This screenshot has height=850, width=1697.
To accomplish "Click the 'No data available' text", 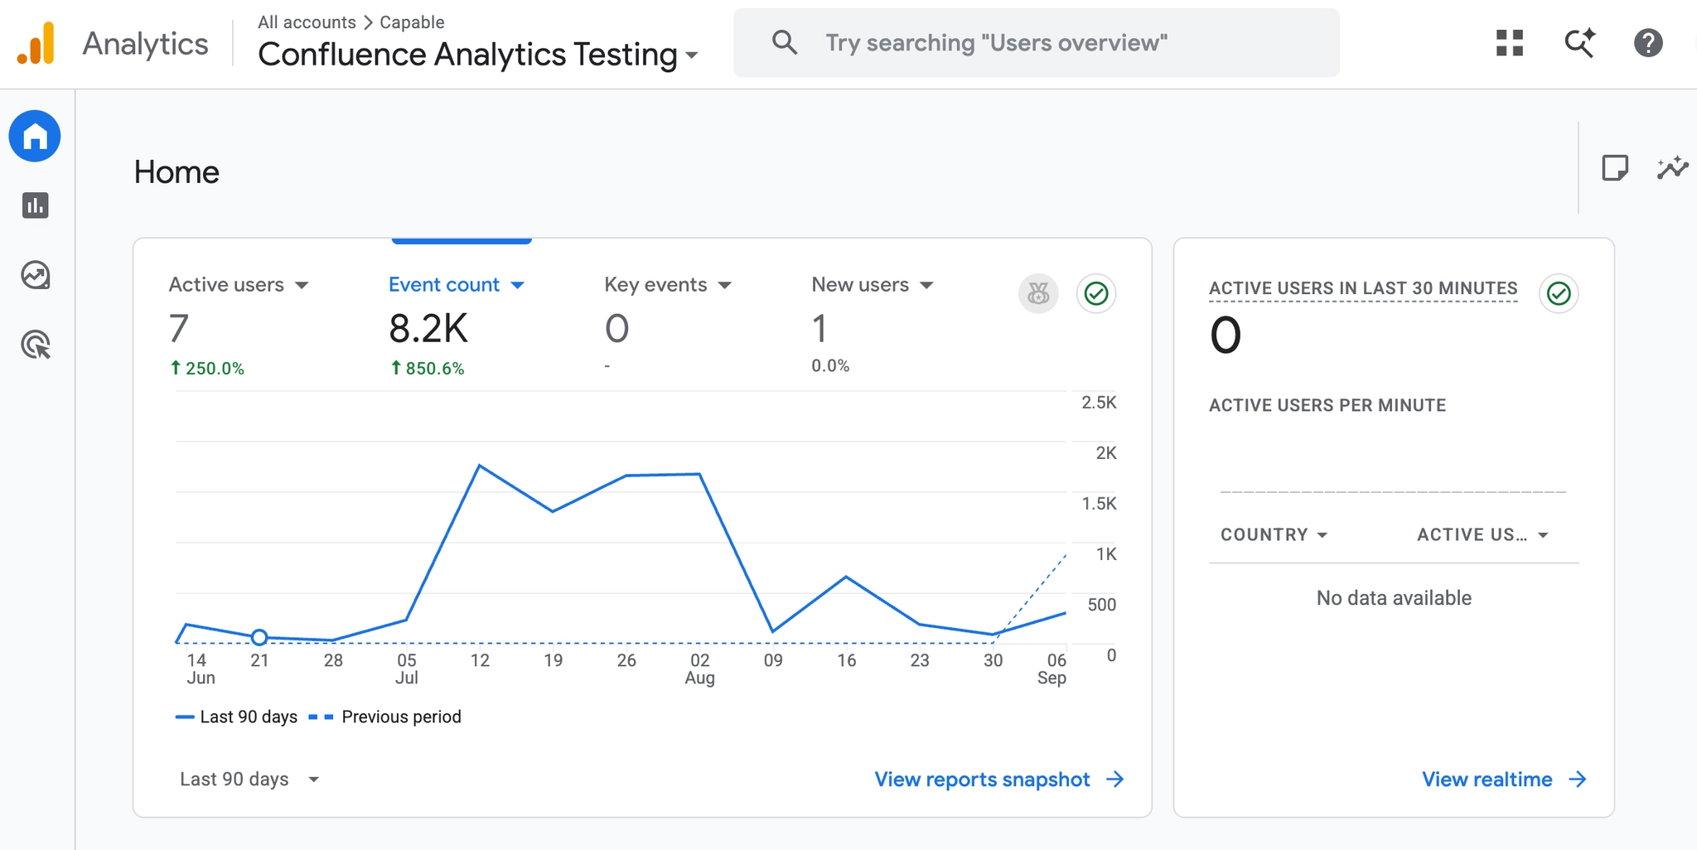I will [x=1394, y=598].
